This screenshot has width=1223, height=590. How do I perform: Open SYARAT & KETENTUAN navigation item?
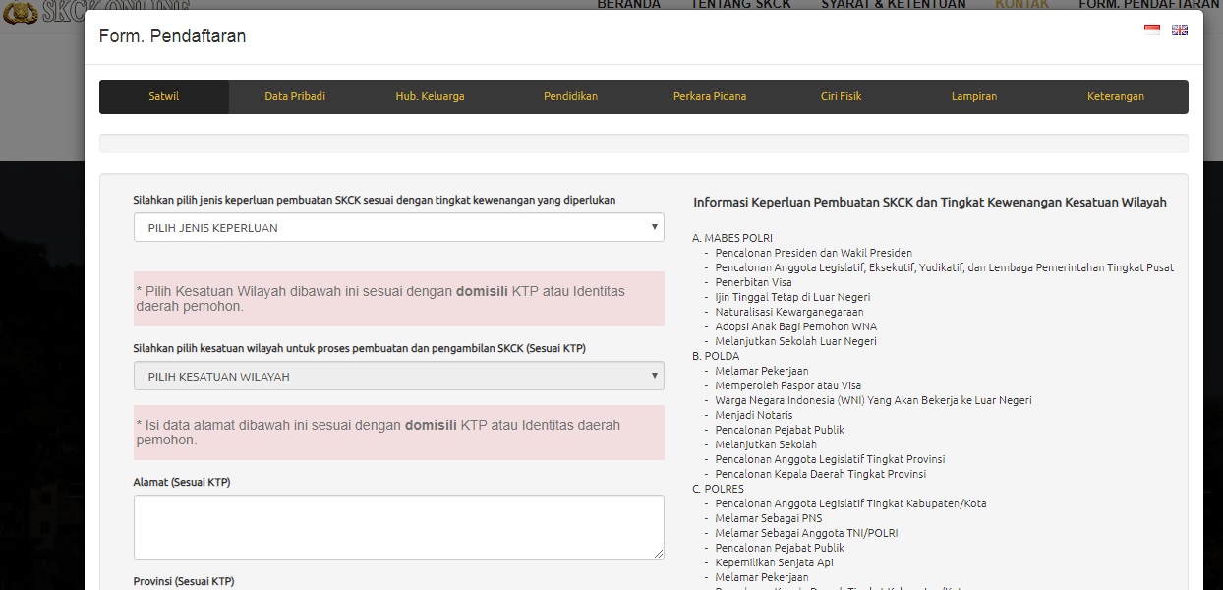[x=894, y=4]
